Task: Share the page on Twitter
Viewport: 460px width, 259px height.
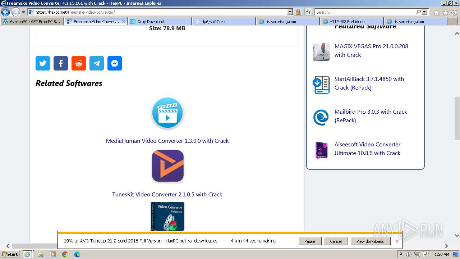Action: point(43,63)
